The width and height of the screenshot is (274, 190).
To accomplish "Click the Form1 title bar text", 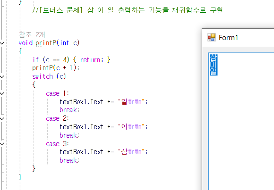I will coord(228,38).
